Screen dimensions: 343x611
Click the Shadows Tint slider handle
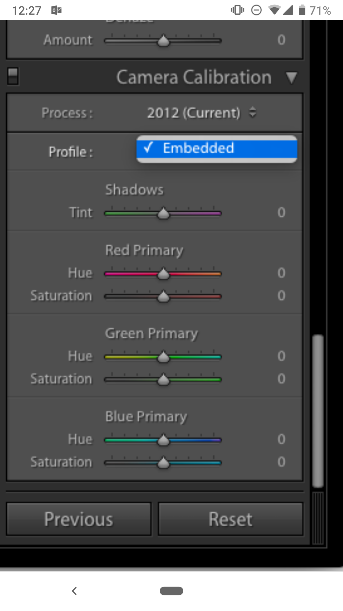pos(164,213)
